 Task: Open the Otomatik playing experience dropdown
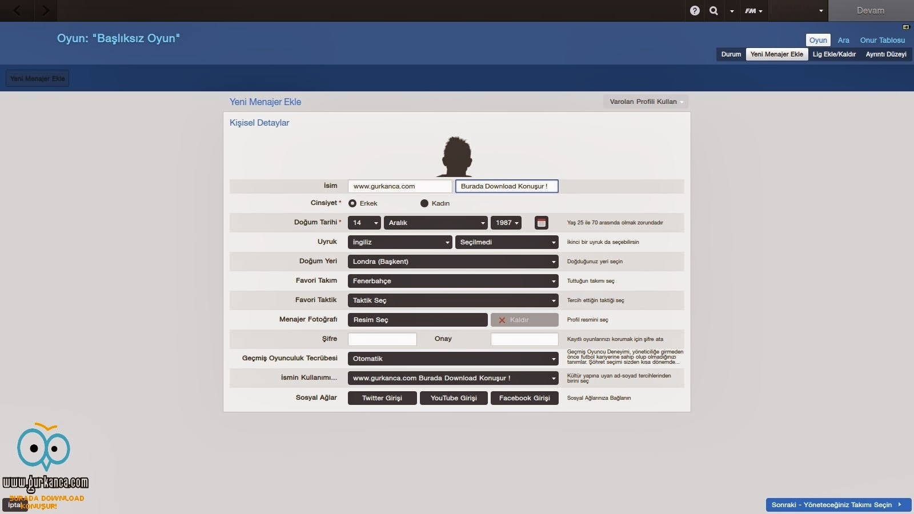click(x=453, y=359)
